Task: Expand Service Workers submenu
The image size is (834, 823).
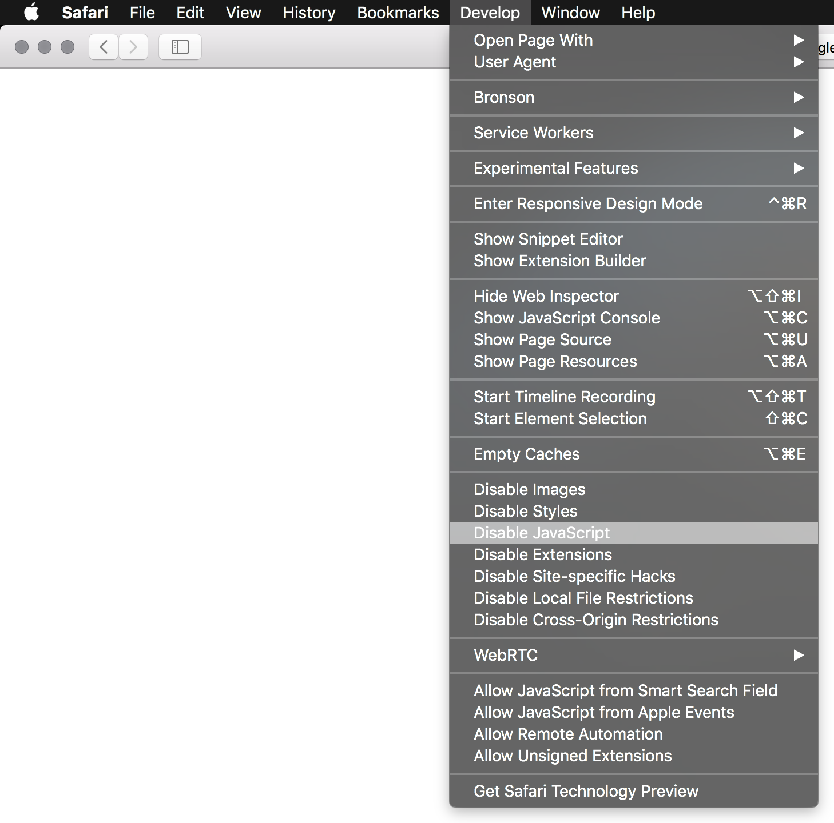Action: tap(634, 133)
